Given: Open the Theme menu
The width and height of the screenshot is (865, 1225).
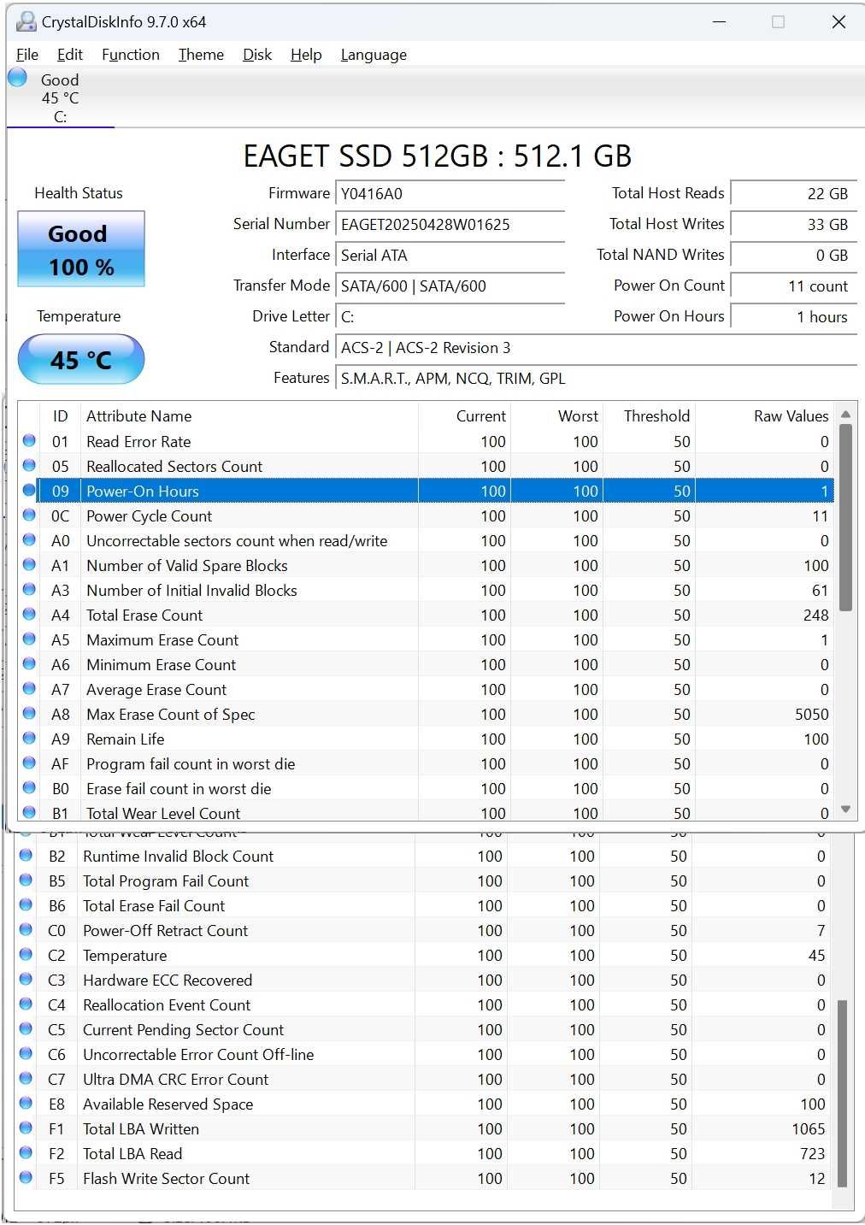Looking at the screenshot, I should pyautogui.click(x=201, y=55).
